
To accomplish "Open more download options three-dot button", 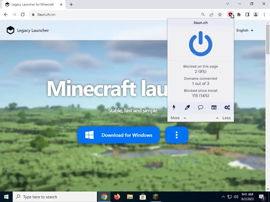I will pos(176,135).
